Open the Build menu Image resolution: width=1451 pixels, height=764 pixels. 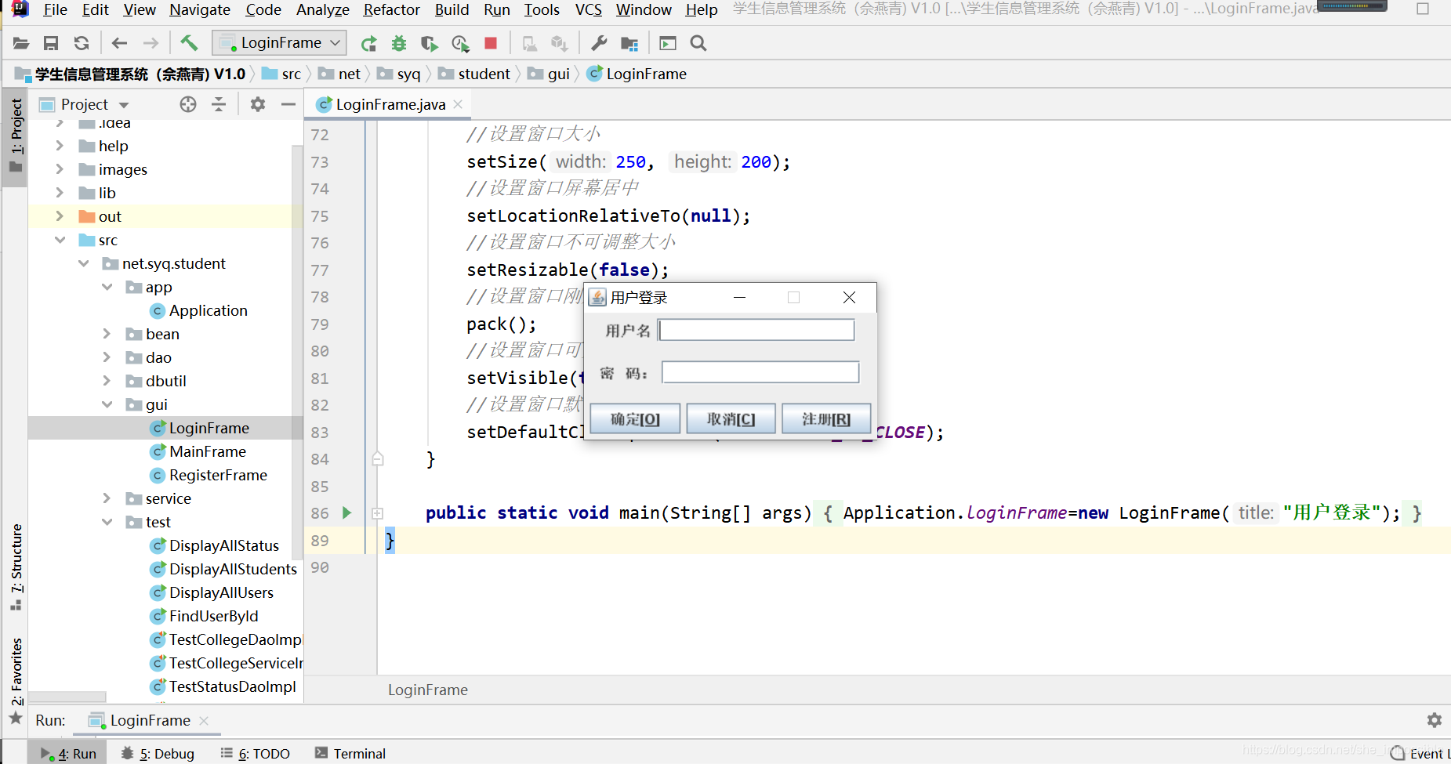[x=452, y=9]
